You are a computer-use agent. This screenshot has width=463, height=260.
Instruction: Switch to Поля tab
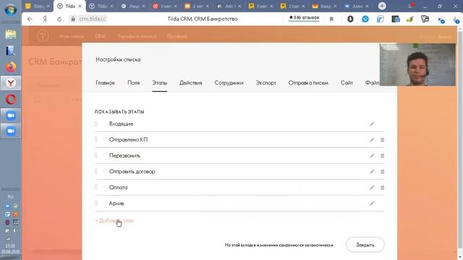133,83
